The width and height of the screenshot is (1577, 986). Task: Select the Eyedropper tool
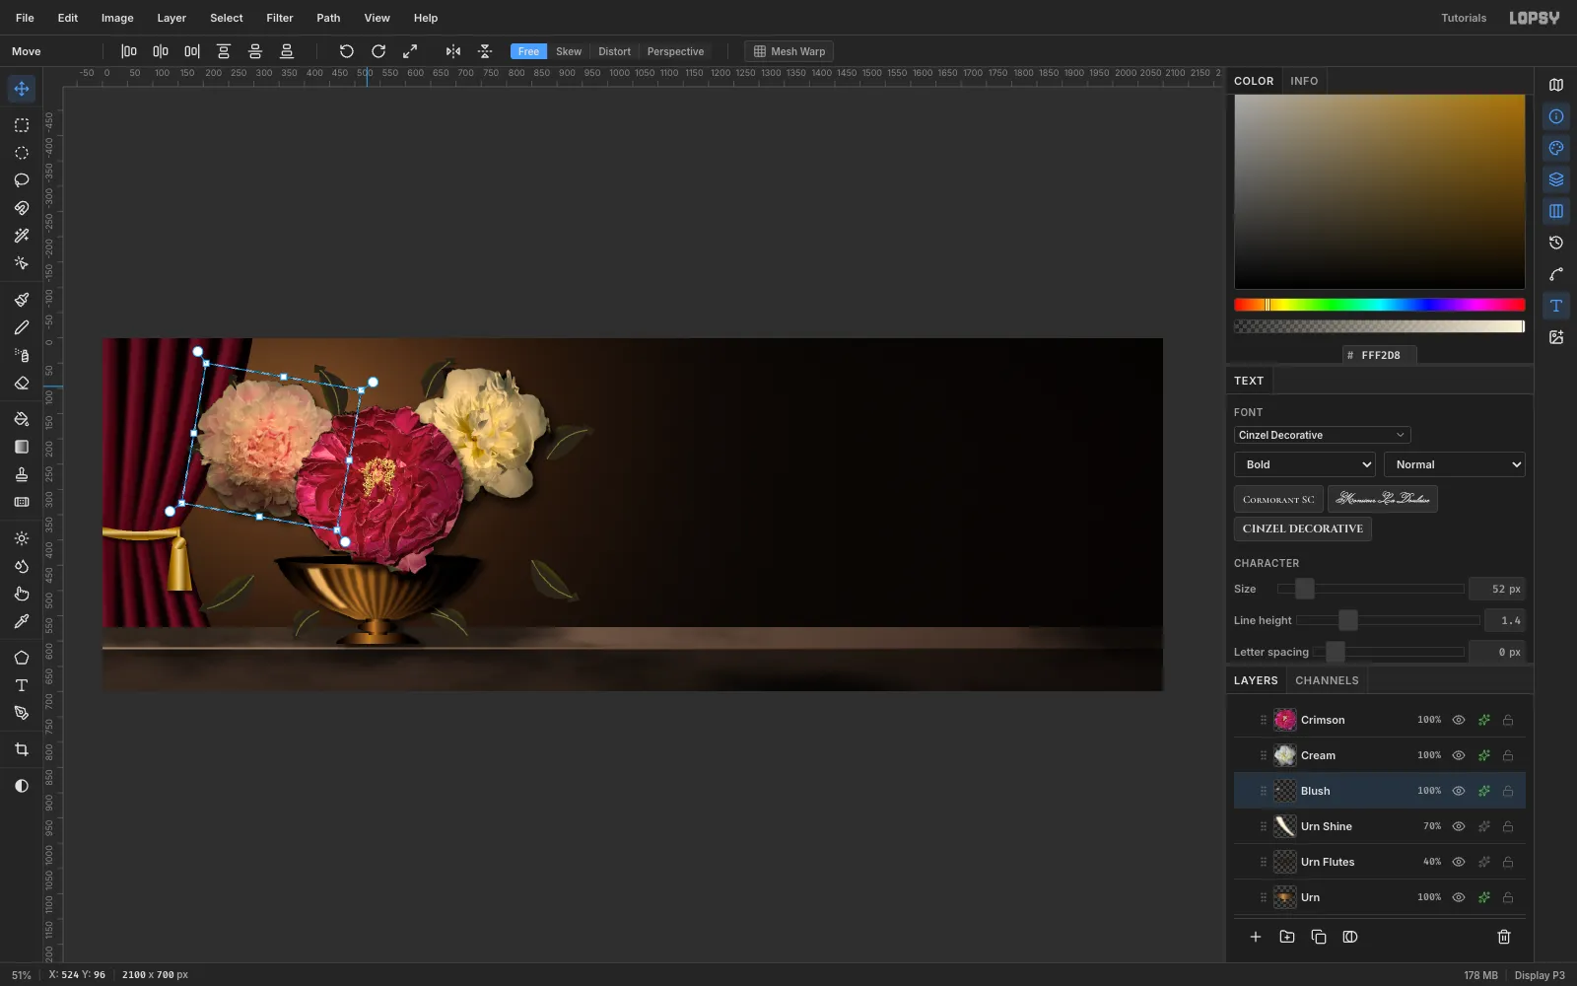click(21, 621)
